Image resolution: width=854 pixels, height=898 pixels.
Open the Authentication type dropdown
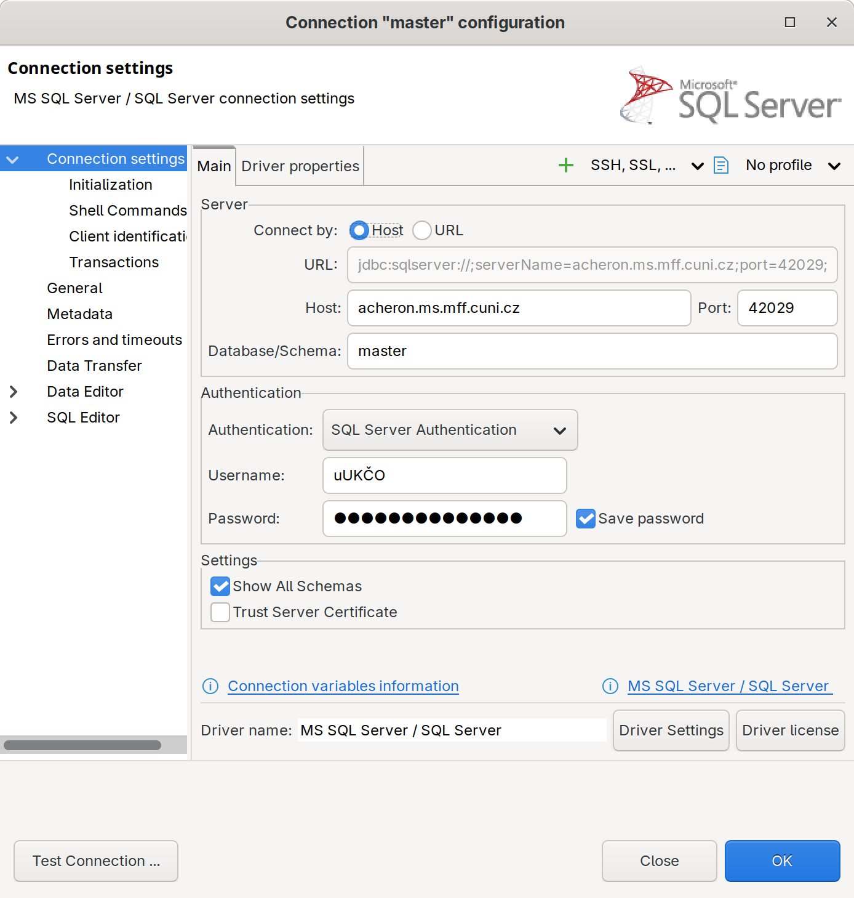[450, 430]
